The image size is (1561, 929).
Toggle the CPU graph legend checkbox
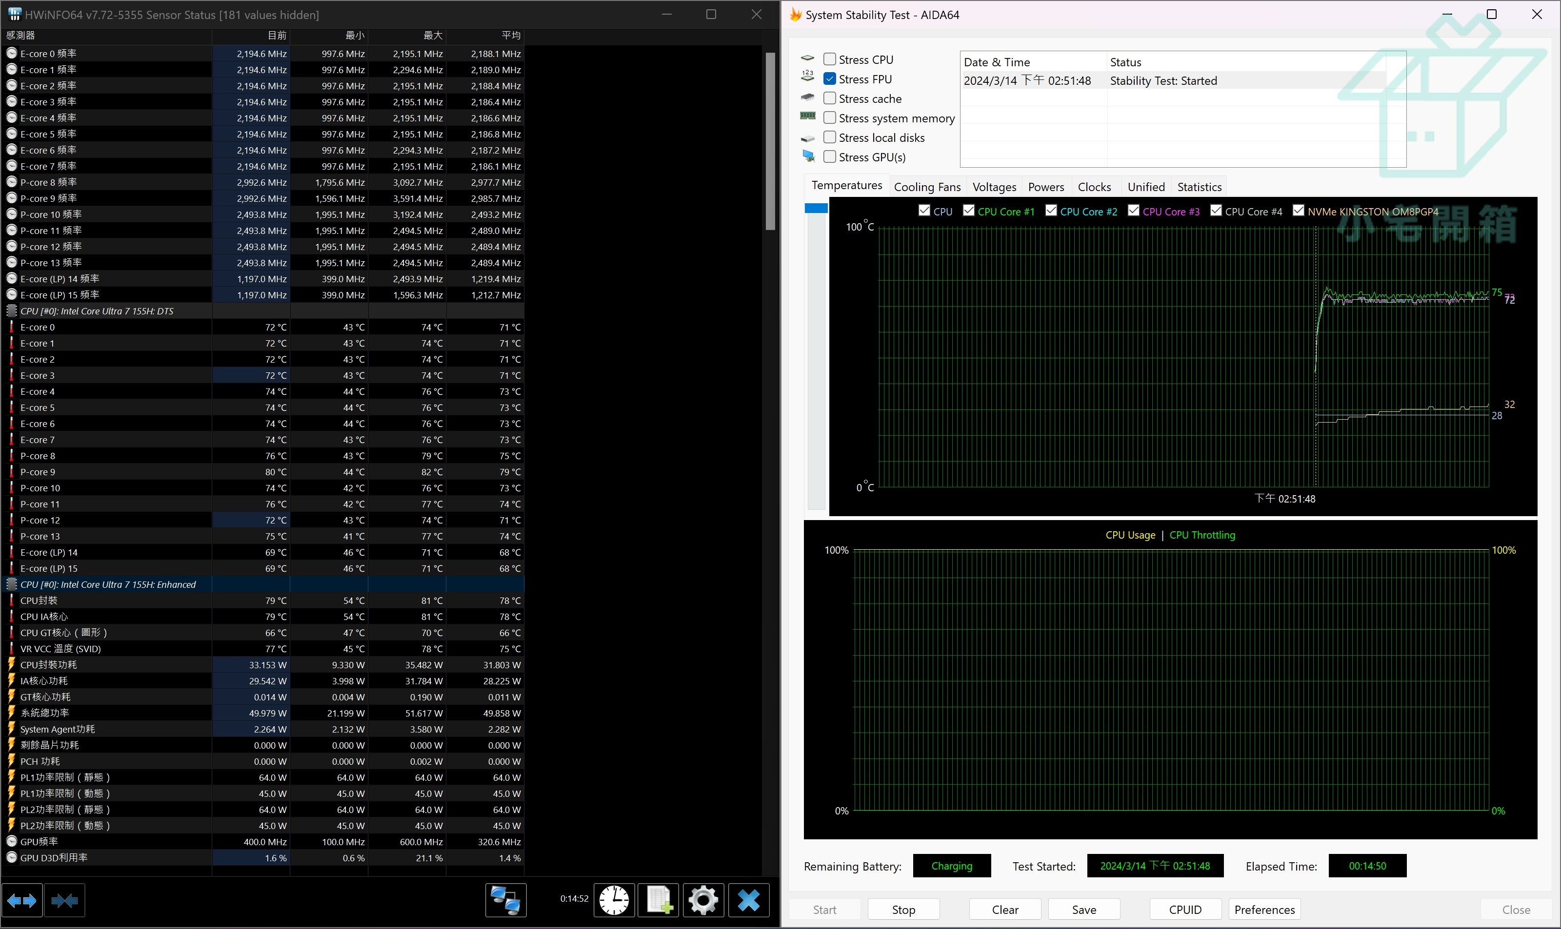pos(924,211)
